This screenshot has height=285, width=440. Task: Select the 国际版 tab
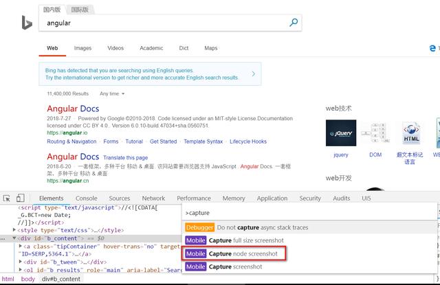coord(80,10)
